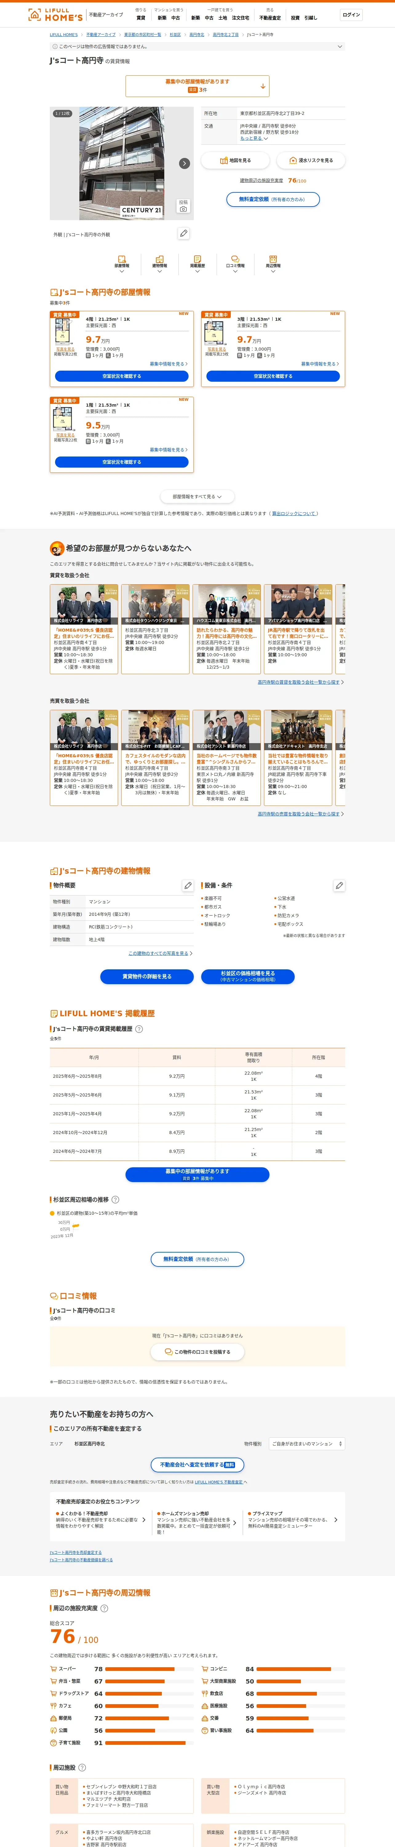Viewport: 395px width, 1847px height.
Task: Click the 8.4万円 rent cell
Action: point(177,1132)
